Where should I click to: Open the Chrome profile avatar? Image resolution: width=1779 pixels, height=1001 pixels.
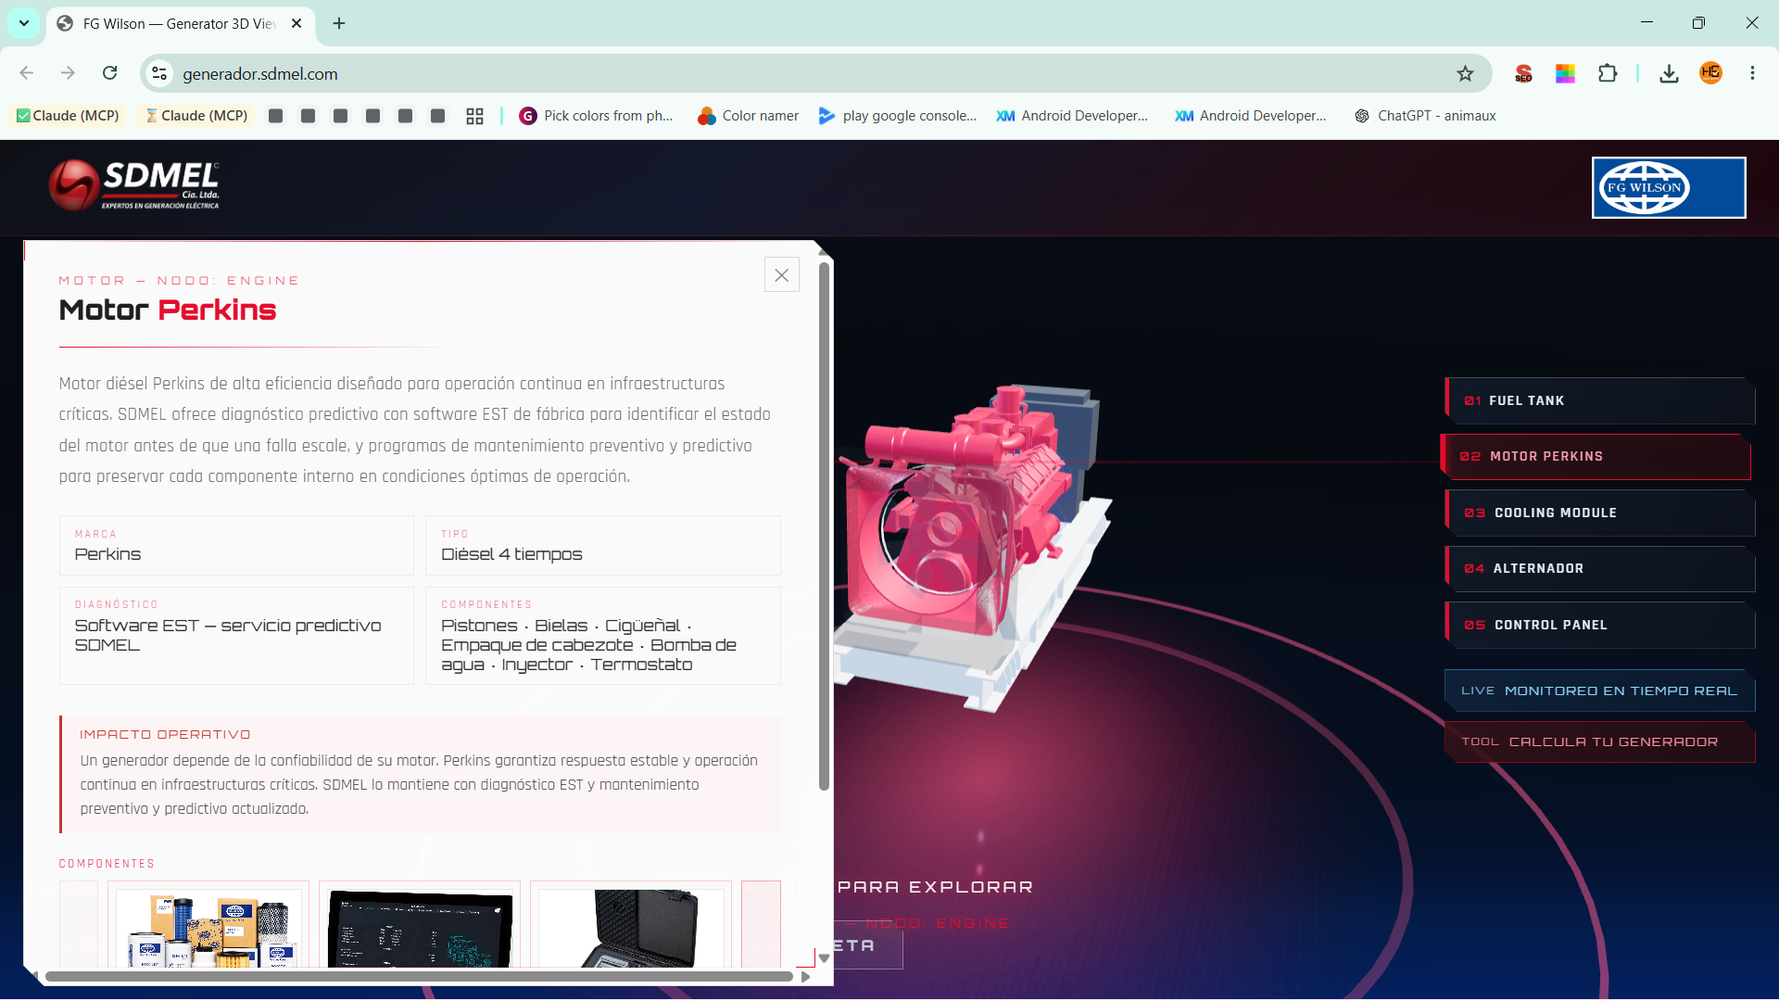coord(1710,73)
